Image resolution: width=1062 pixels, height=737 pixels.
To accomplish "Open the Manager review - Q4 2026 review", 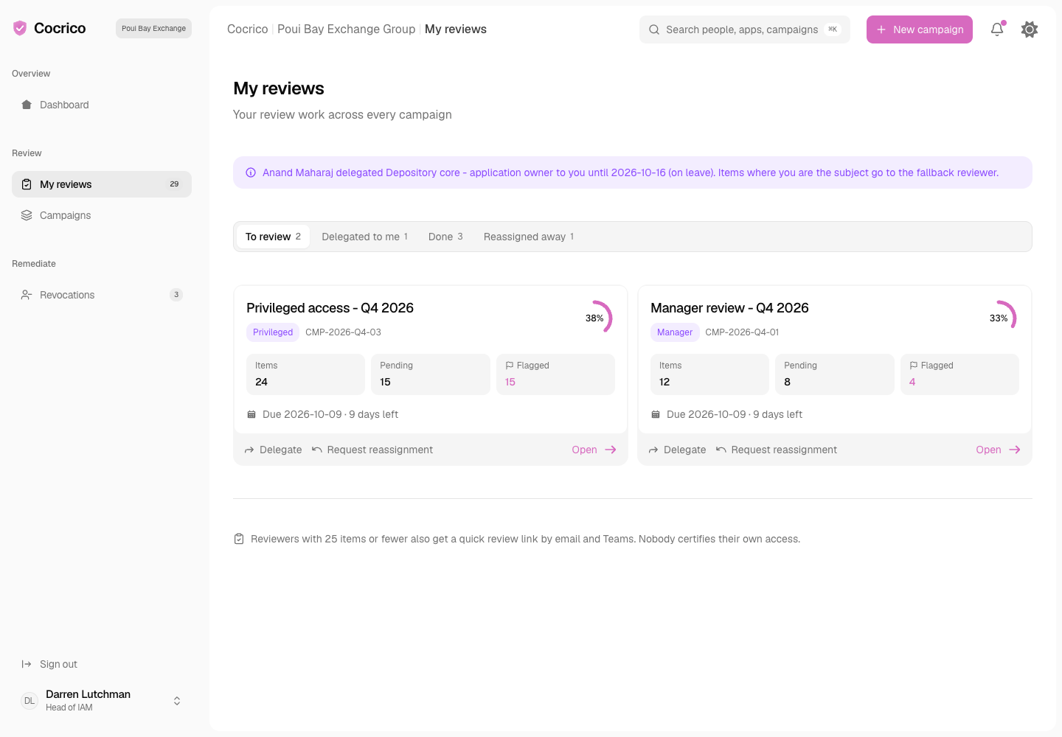I will pos(998,450).
